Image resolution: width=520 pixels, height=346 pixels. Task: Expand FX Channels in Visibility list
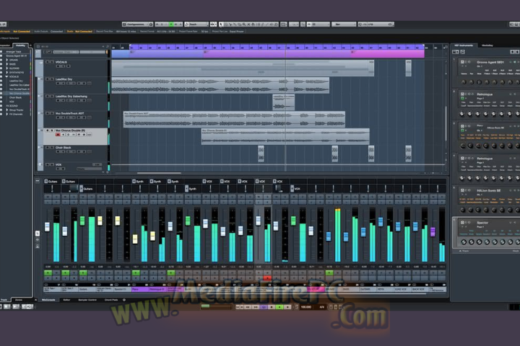(x=7, y=114)
